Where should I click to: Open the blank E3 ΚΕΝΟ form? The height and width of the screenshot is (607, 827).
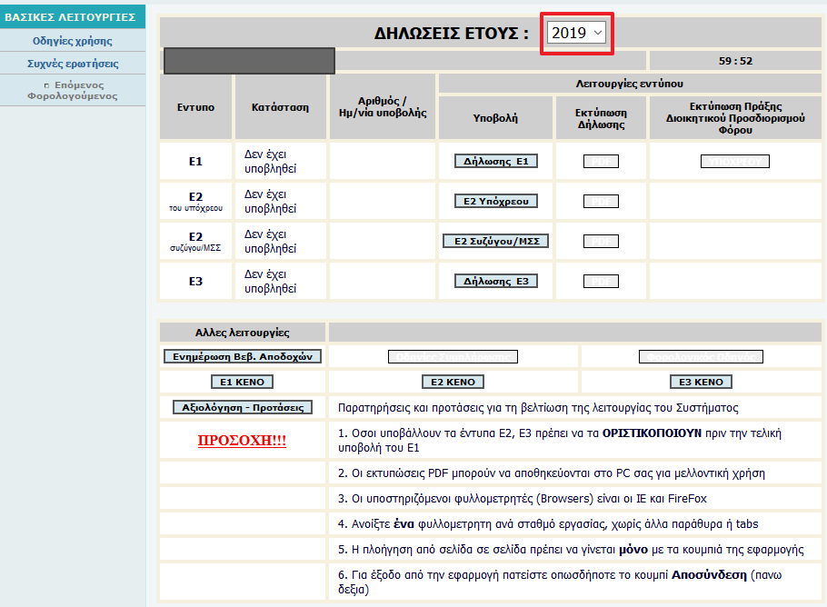coord(701,382)
